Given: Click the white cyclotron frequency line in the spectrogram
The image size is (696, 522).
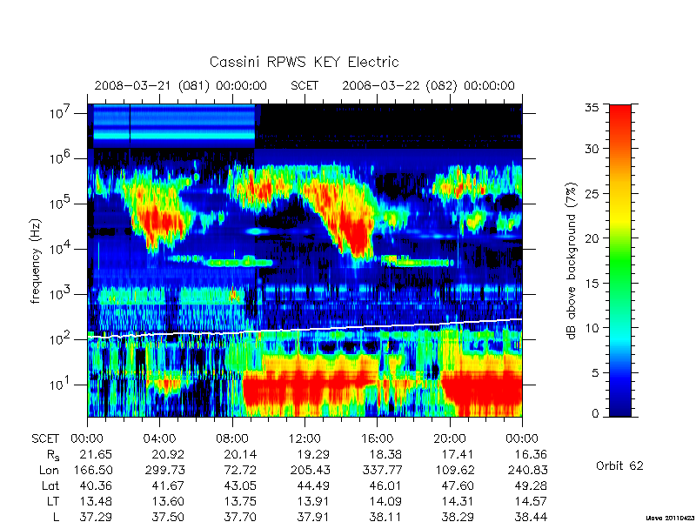Looking at the screenshot, I should point(304,329).
